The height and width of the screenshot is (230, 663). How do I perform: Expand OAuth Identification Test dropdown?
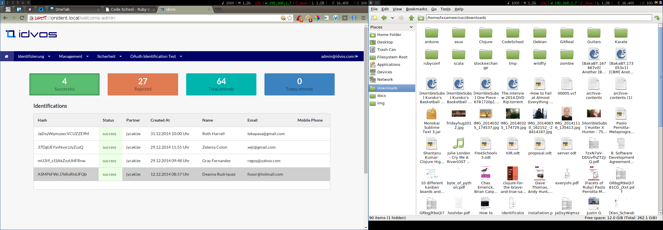[156, 56]
